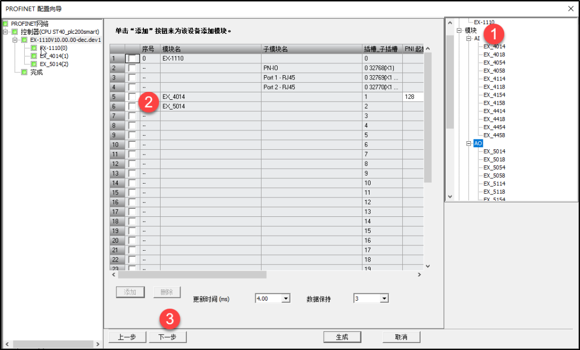Click table scroll-right arrow
Screen dimensions: 580x350
(x=419, y=275)
